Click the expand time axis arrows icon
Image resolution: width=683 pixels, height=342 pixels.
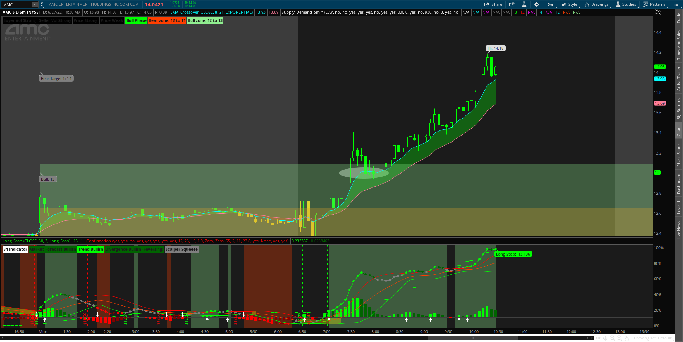pyautogui.click(x=598, y=338)
